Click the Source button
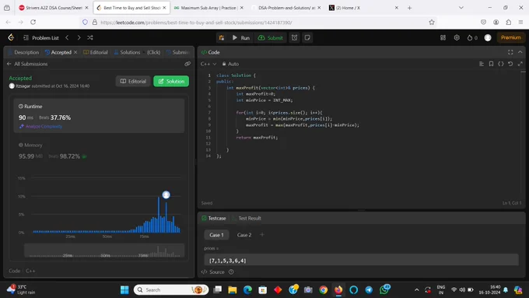The width and height of the screenshot is (529, 298). click(213, 272)
